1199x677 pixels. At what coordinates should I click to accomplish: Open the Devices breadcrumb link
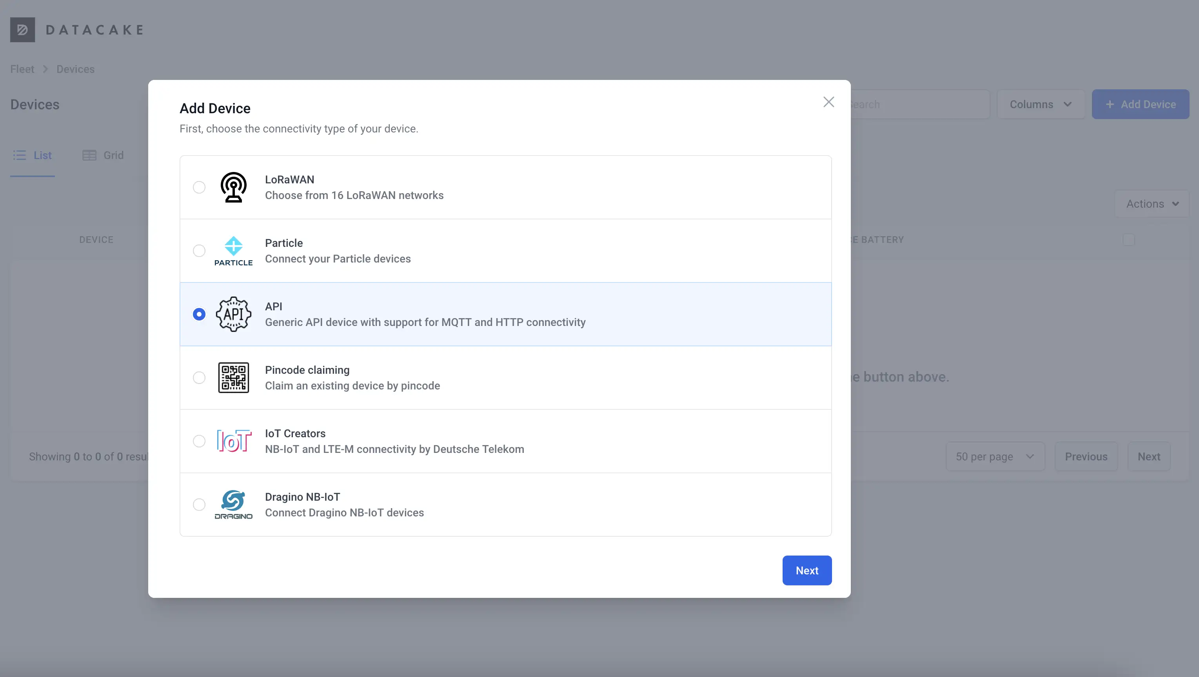(75, 69)
